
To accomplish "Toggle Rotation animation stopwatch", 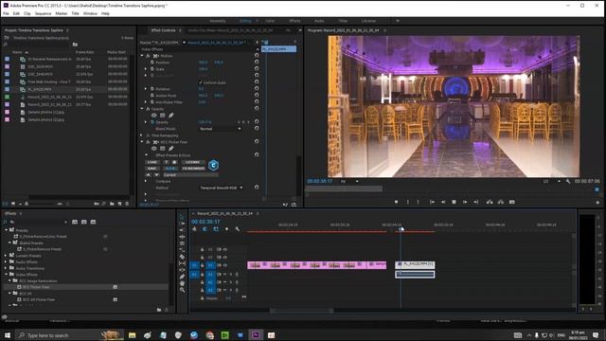I will click(152, 88).
